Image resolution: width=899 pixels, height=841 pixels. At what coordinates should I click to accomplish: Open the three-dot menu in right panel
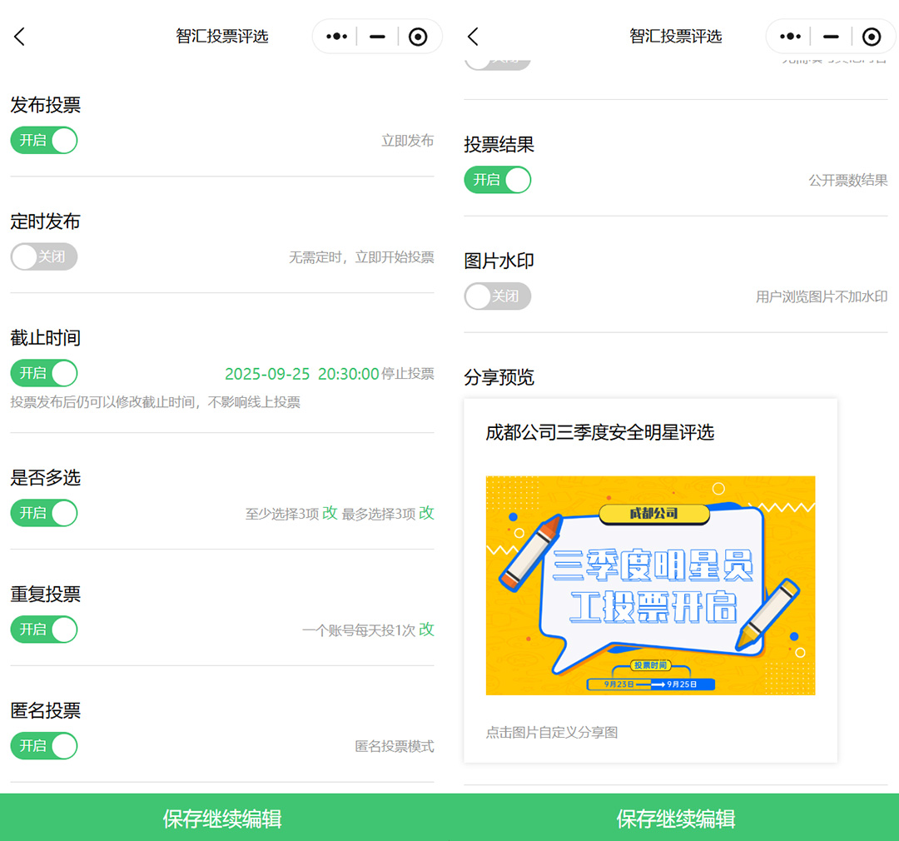789,37
